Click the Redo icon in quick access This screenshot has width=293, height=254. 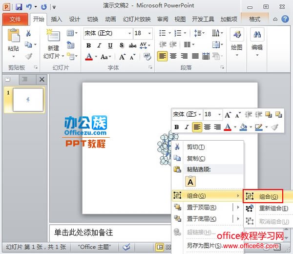click(x=44, y=7)
